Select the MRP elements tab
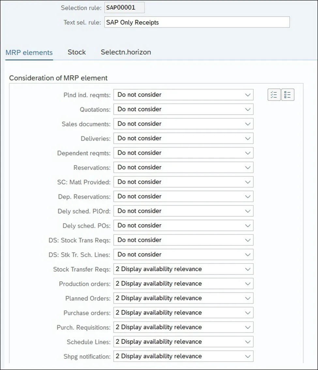Image resolution: width=318 pixels, height=370 pixels. click(29, 52)
